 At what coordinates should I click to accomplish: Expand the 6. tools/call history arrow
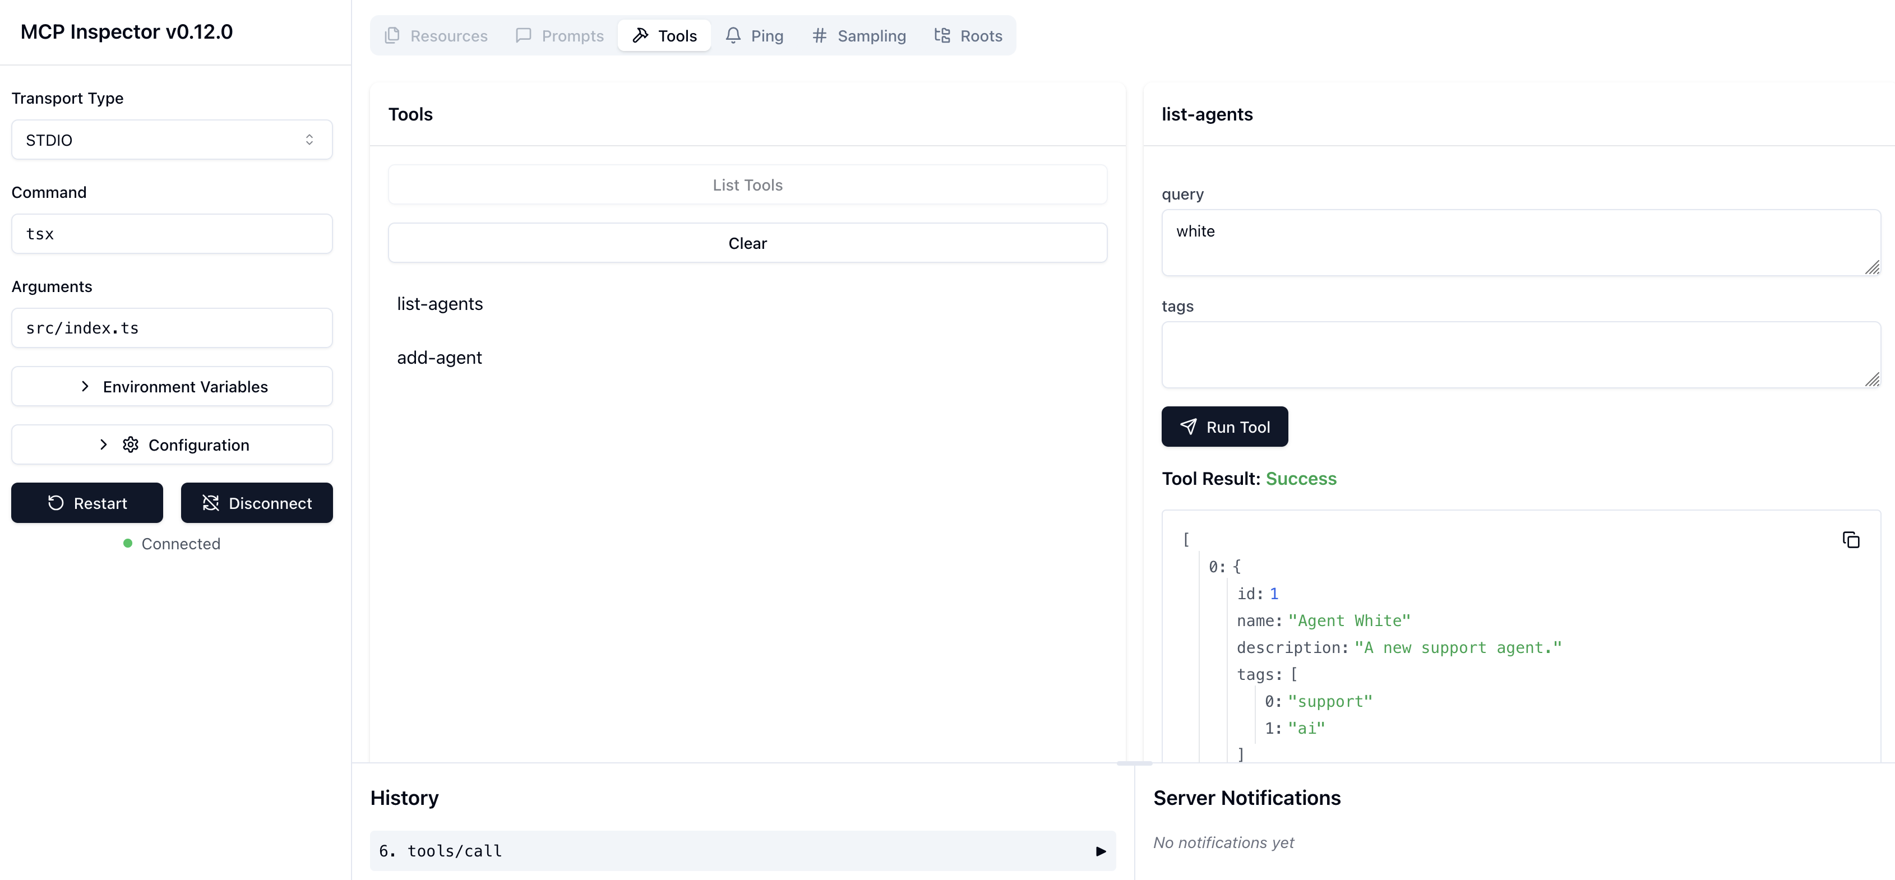pyautogui.click(x=1101, y=851)
